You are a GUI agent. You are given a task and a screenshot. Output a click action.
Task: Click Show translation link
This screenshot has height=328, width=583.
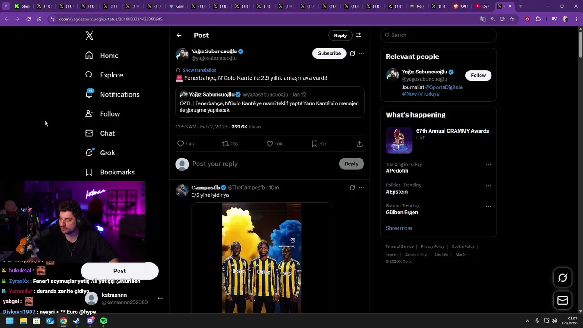pyautogui.click(x=199, y=70)
